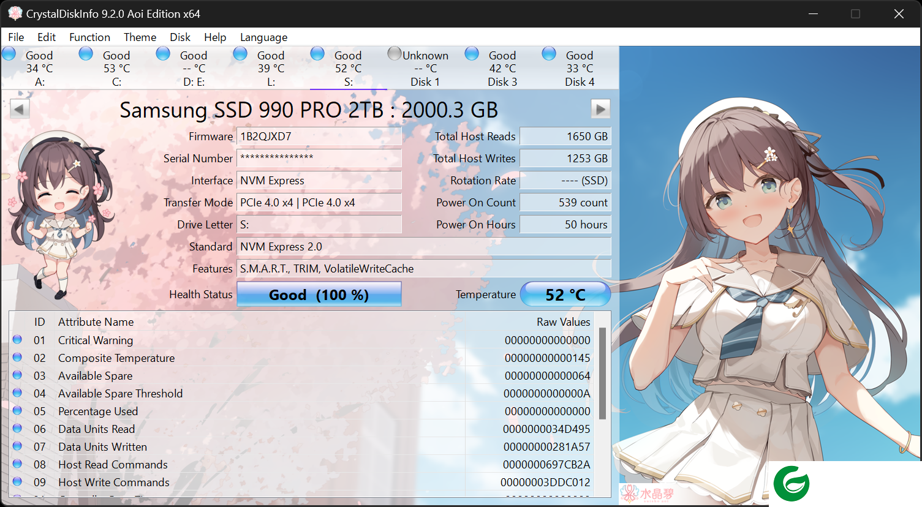Open the Edit menu
The image size is (922, 507).
(46, 37)
